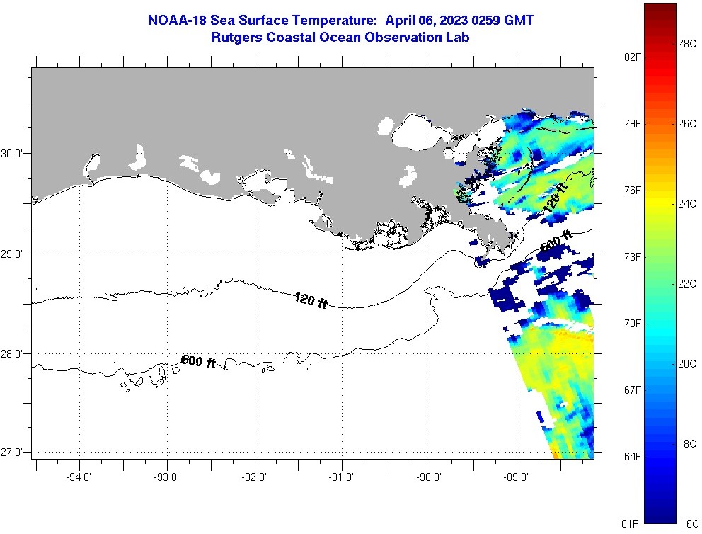Click the 76F temperature label
The width and height of the screenshot is (702, 534).
click(633, 191)
